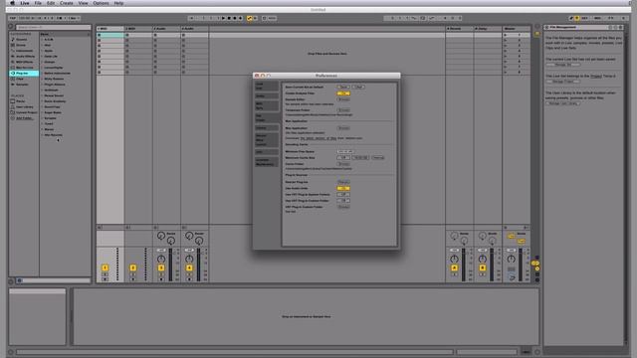Launch the first scene in Master track
This screenshot has height=358, width=637.
(x=506, y=36)
